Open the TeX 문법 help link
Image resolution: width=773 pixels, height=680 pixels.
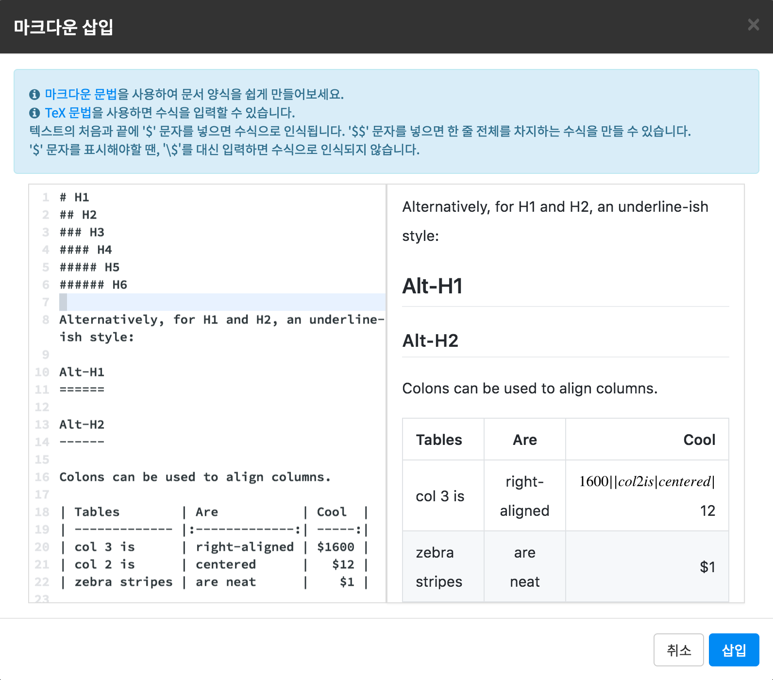[68, 113]
